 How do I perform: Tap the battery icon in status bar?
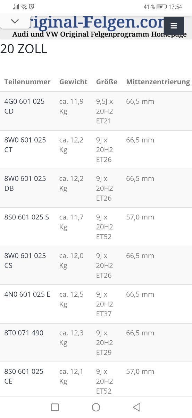pos(161,7)
